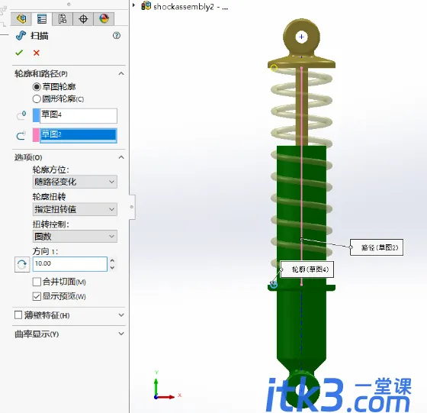Screen dimensions: 427x413
Task: Click the path selection box containing 草图2
Action: click(79, 135)
